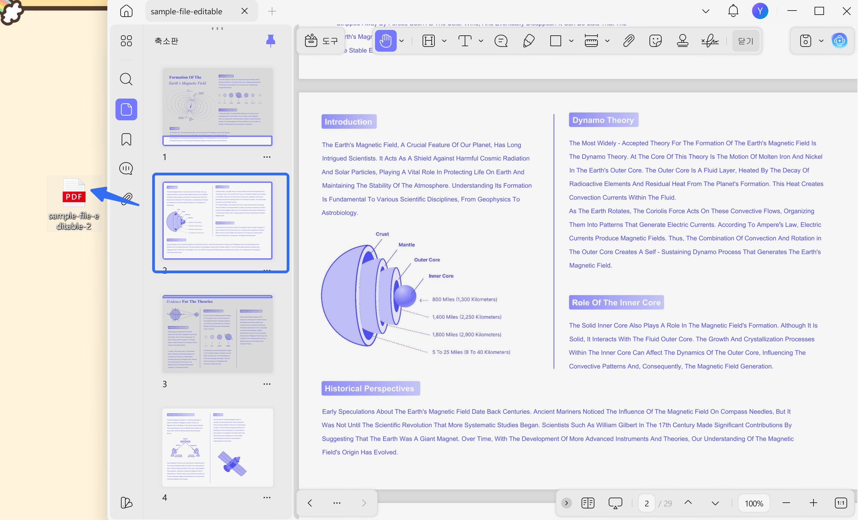
Task: Zoom in with plus button
Action: 813,503
